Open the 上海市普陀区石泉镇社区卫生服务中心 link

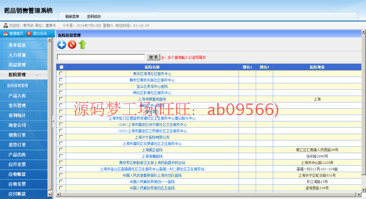pyautogui.click(x=152, y=144)
